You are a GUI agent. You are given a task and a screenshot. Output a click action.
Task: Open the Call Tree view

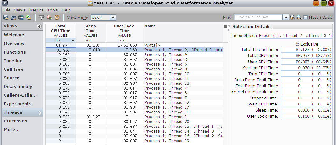tap(23, 69)
